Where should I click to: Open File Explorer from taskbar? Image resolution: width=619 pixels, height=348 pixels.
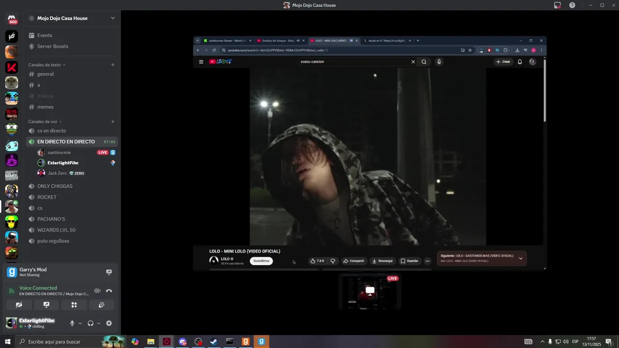151,342
